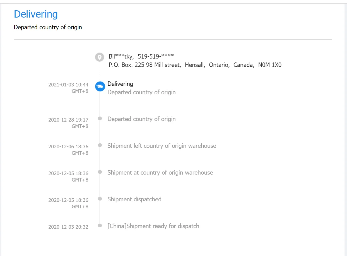Click the P.O. Box Hensall Ontario address line

pos(195,65)
